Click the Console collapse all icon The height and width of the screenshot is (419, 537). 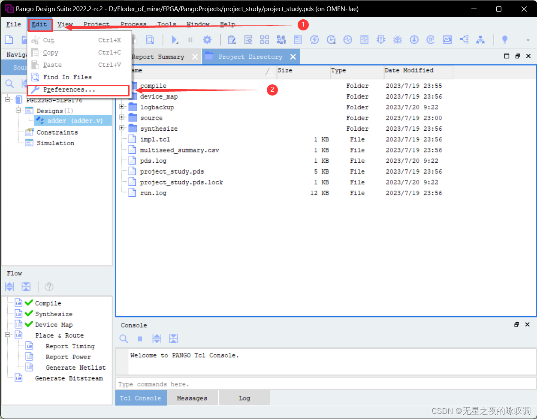[173, 339]
